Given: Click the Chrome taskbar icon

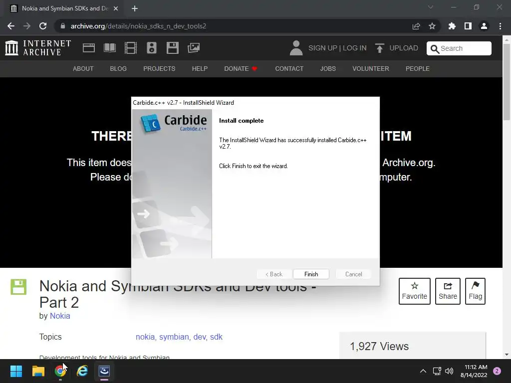Looking at the screenshot, I should 60,371.
